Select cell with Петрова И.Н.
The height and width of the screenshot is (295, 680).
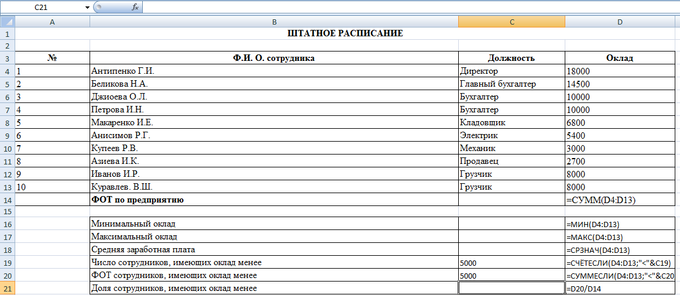pyautogui.click(x=274, y=110)
